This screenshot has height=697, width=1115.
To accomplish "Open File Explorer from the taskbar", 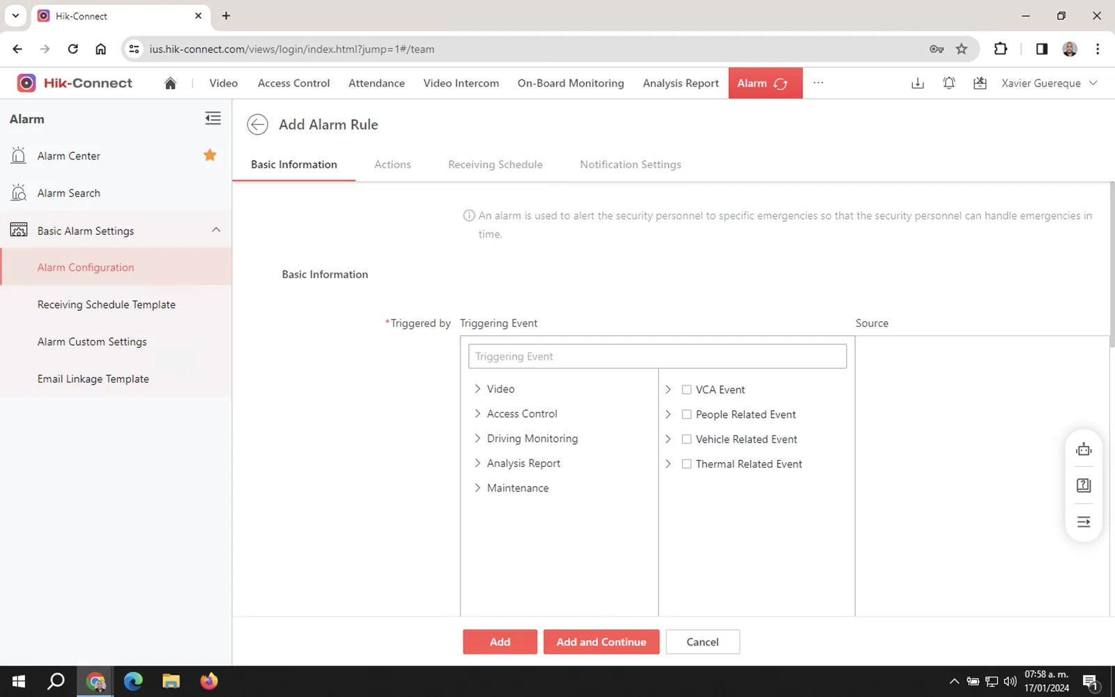I will pos(171,681).
